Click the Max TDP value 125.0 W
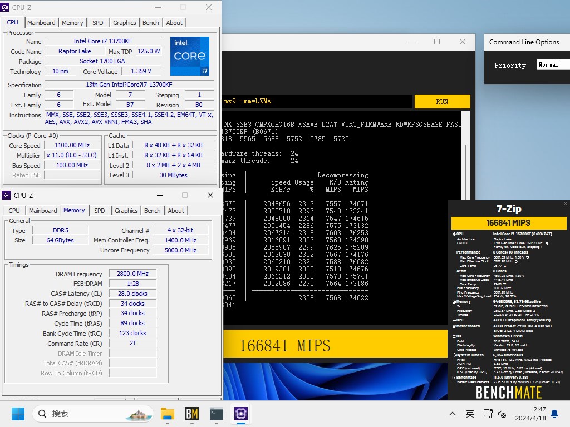570x427 pixels. [149, 51]
